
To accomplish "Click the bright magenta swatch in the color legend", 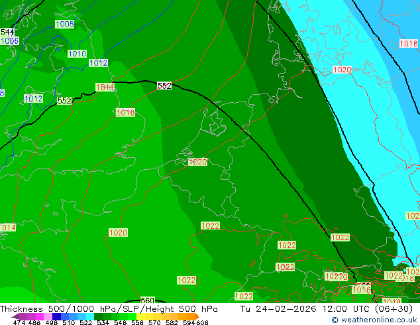I will pos(40,316).
